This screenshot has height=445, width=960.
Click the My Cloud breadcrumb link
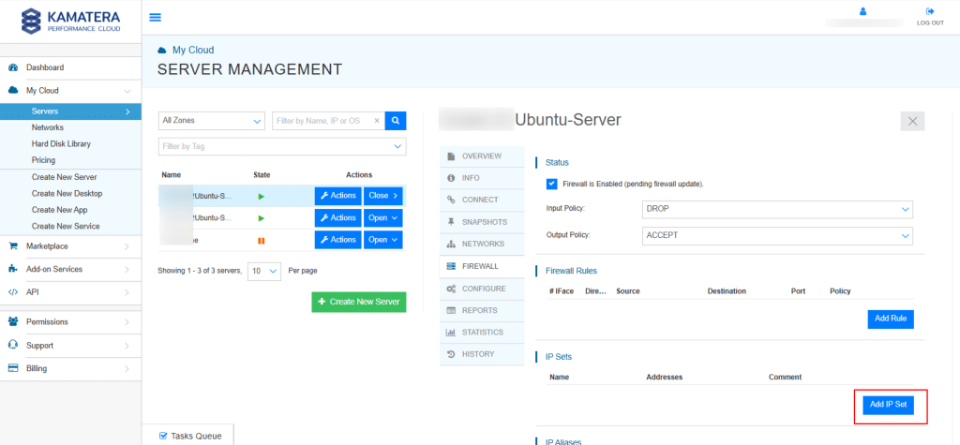193,51
